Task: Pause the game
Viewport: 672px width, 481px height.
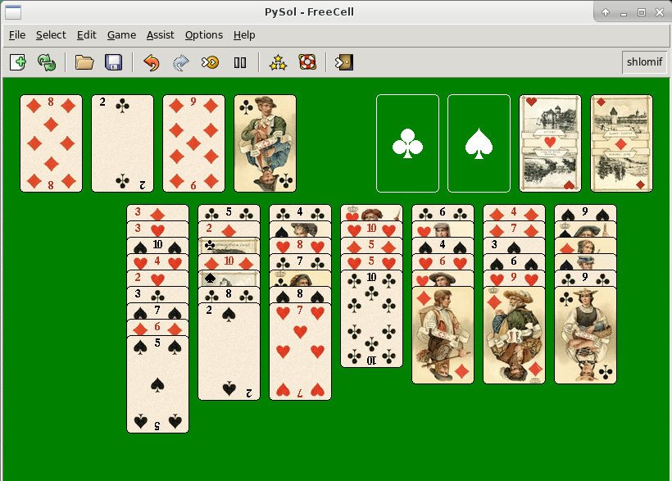Action: (240, 62)
